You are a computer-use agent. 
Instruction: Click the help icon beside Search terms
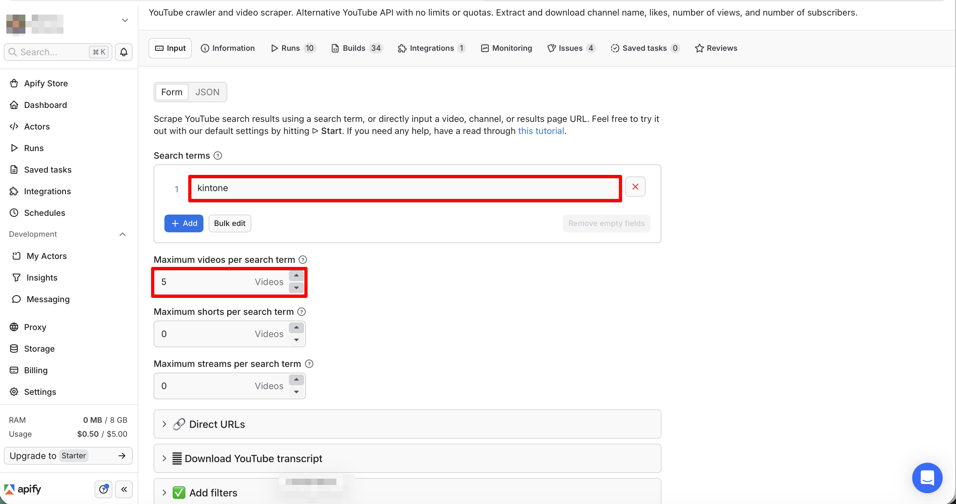(218, 156)
